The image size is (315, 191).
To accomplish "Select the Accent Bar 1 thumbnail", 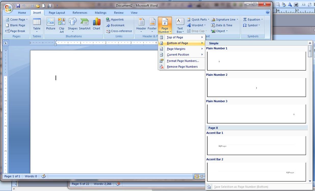I will pyautogui.click(x=256, y=146).
